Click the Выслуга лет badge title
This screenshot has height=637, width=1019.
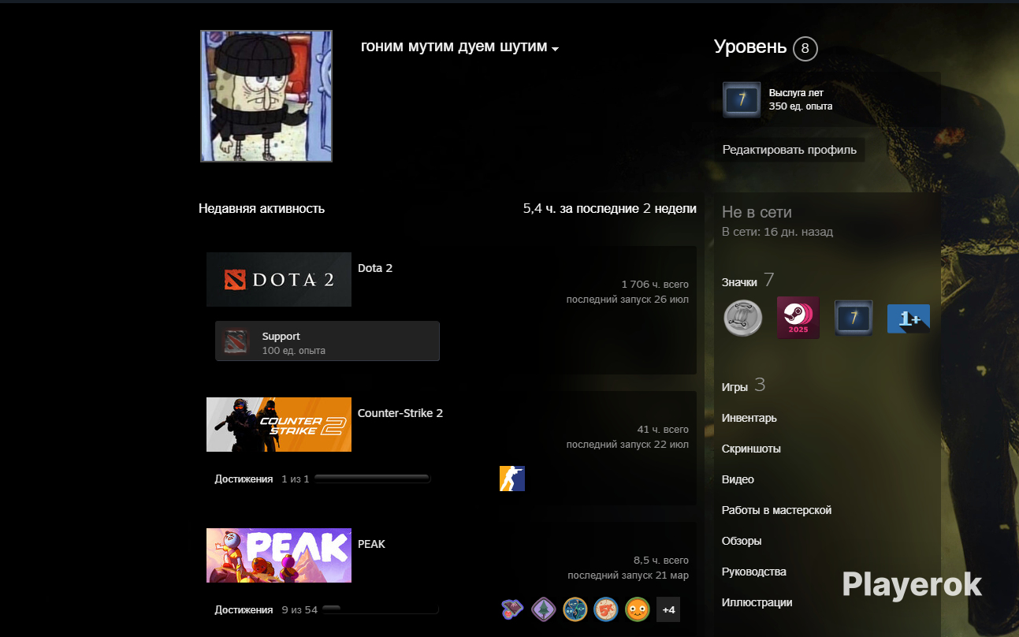pos(796,93)
